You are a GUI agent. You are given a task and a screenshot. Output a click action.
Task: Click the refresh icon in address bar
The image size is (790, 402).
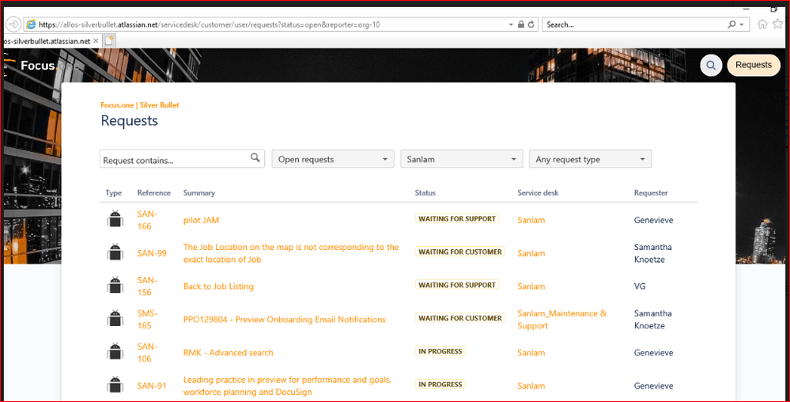point(531,25)
